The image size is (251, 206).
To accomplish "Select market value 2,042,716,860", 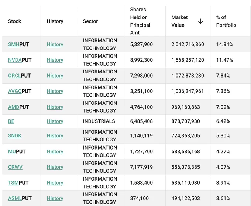I will 188,44.
